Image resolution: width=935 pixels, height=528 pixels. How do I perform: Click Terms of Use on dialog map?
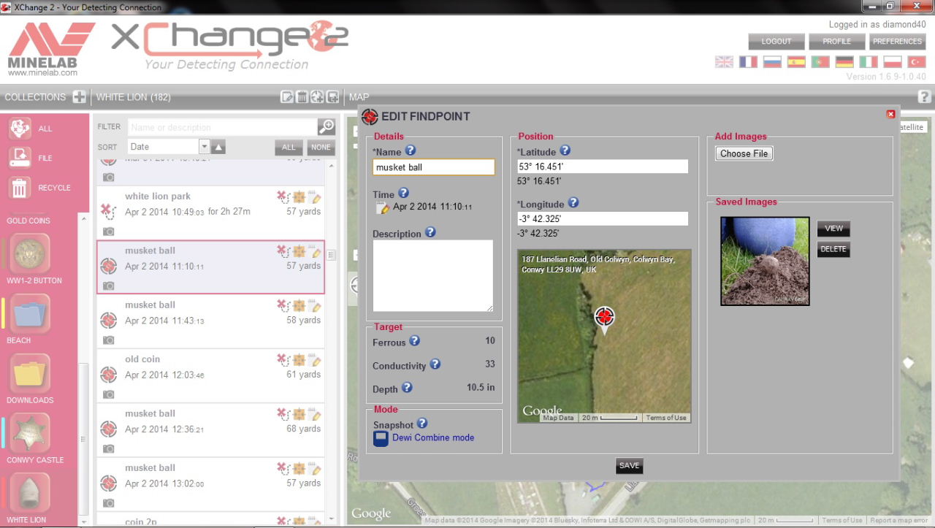tap(665, 418)
